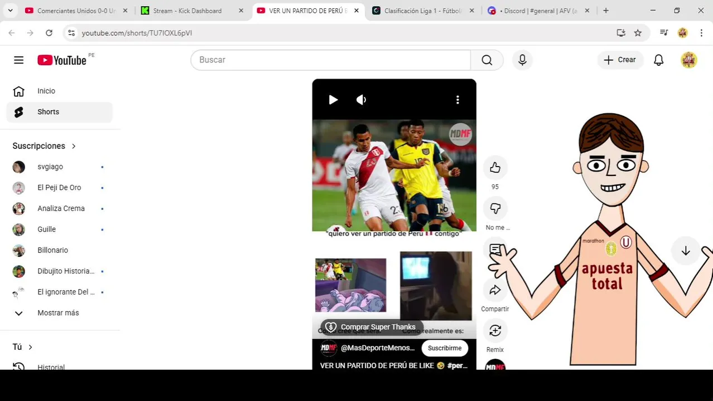Dislike this Short with thumbs down
The height and width of the screenshot is (401, 713).
[x=495, y=208]
